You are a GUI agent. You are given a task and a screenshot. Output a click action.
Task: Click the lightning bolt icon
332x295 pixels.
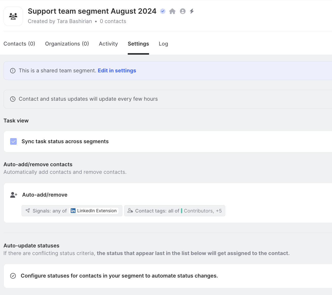pos(192,11)
